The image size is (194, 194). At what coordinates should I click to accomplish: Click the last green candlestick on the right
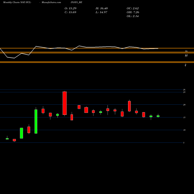(158, 116)
